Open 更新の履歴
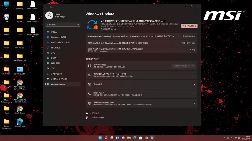This screenshot has width=252, height=141. point(142,85)
